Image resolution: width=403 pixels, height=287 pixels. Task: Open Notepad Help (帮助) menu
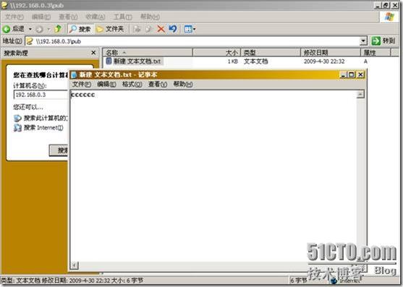coord(183,84)
